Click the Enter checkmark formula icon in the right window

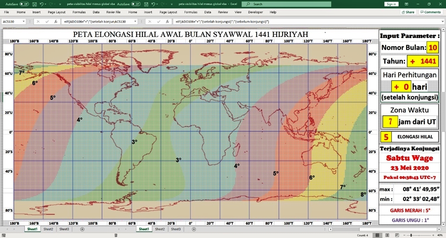pyautogui.click(x=159, y=22)
